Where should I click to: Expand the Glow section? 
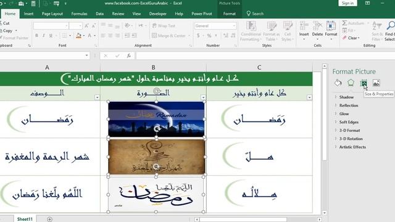tap(344, 113)
